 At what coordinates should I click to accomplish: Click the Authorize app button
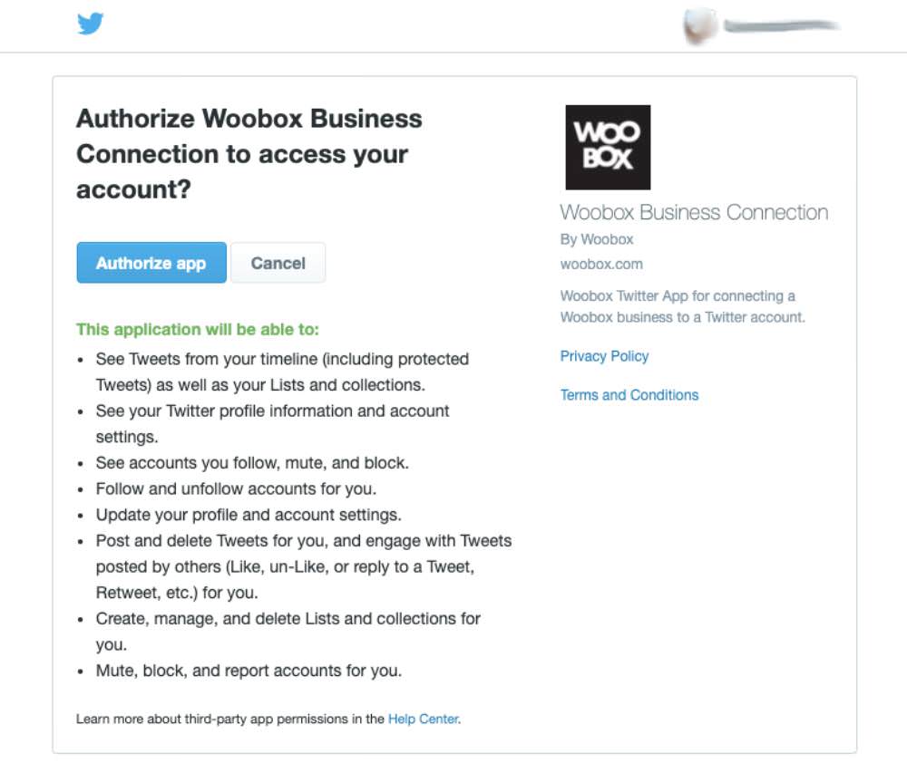(151, 263)
